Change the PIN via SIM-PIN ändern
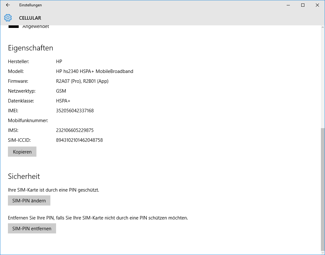The image size is (325, 255). pyautogui.click(x=29, y=200)
